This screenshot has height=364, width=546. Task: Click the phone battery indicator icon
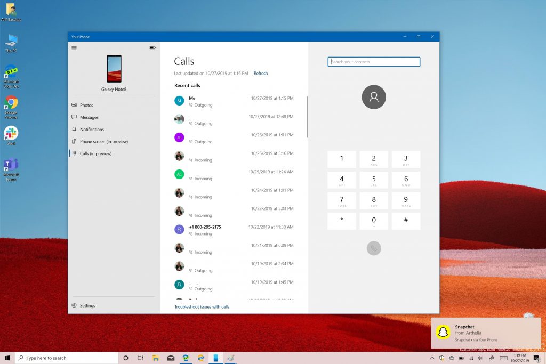[152, 47]
